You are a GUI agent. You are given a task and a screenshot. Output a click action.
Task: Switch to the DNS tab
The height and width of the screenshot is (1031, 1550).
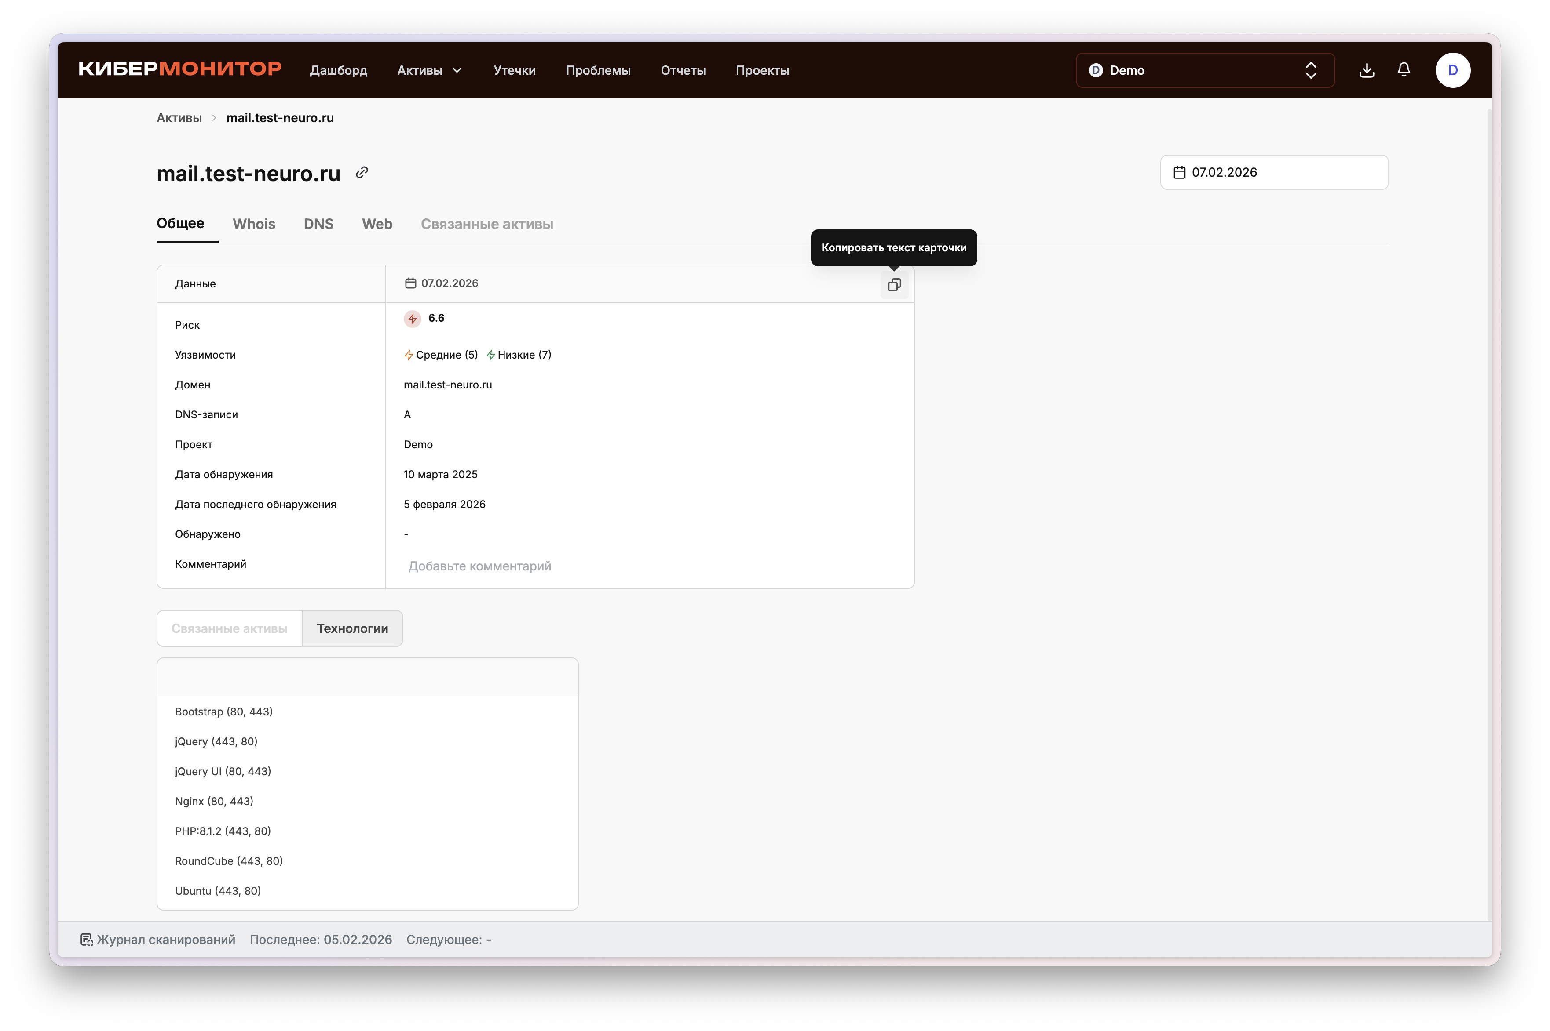point(318,224)
